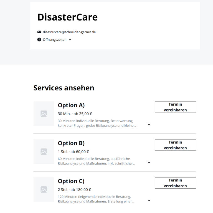Click Termin vereinbaren for Option B
This screenshot has width=213, height=213.
point(175,145)
